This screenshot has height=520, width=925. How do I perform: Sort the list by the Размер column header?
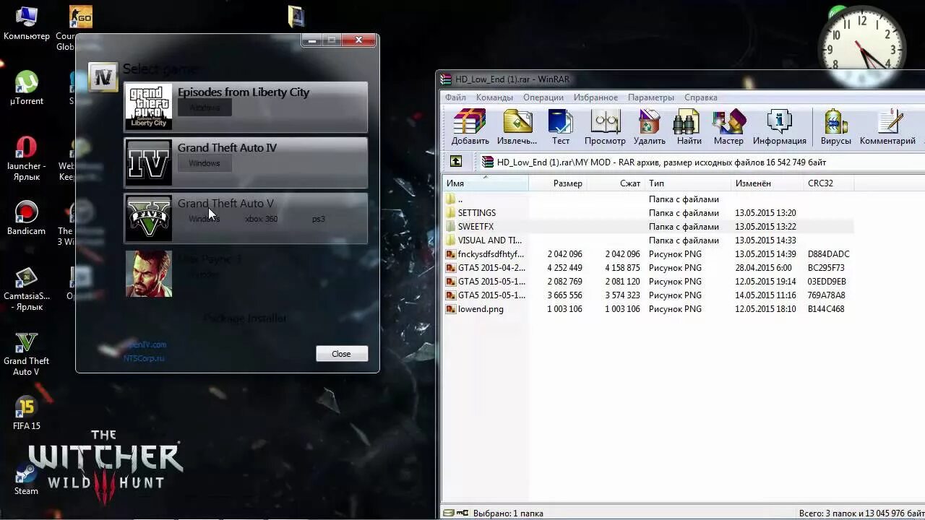(557, 183)
